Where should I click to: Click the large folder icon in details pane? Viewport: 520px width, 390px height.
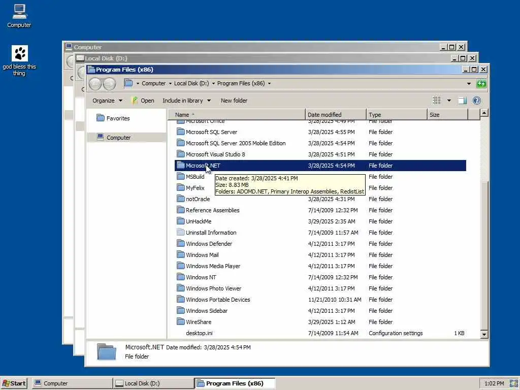107,351
